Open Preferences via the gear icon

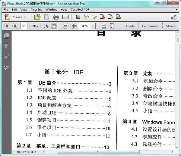(78, 17)
